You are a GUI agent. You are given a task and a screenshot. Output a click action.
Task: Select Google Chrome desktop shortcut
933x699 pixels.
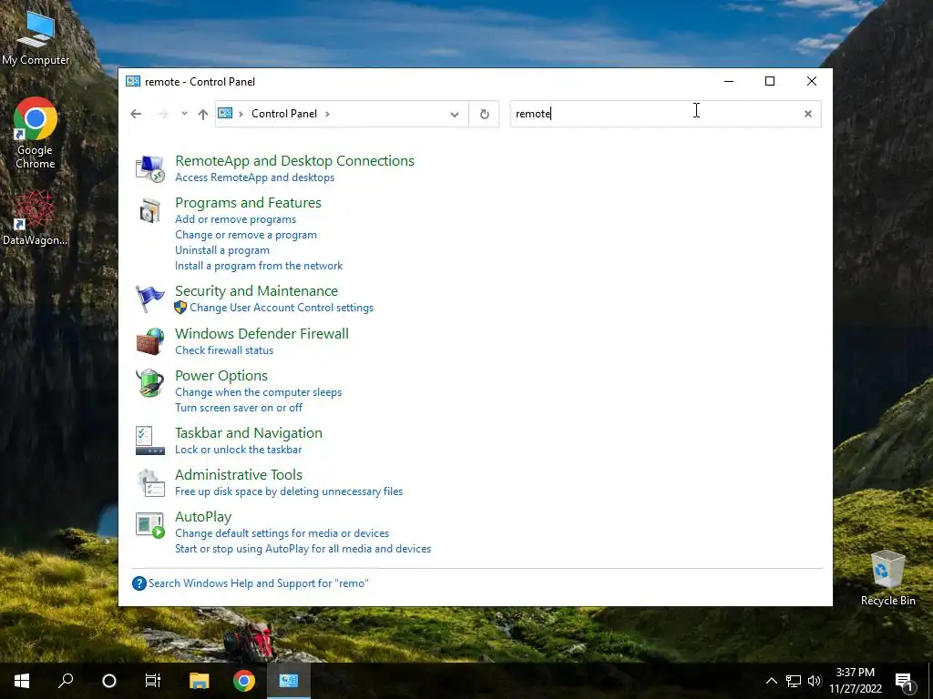(x=36, y=133)
